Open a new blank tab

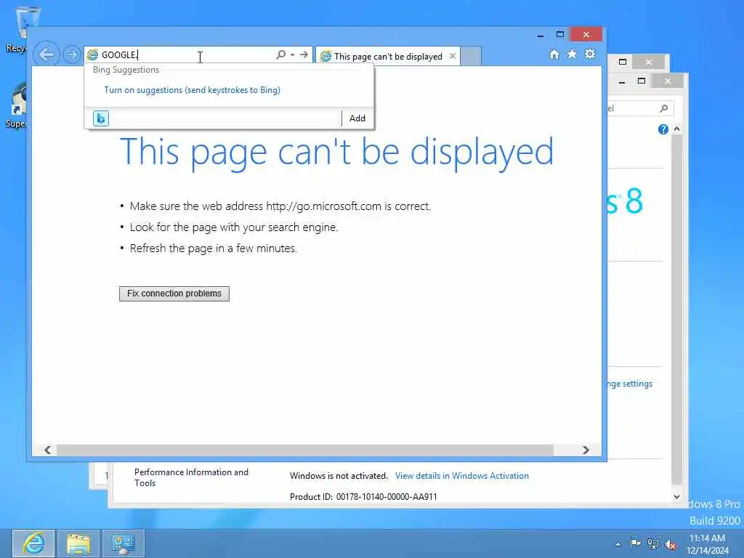coord(471,57)
